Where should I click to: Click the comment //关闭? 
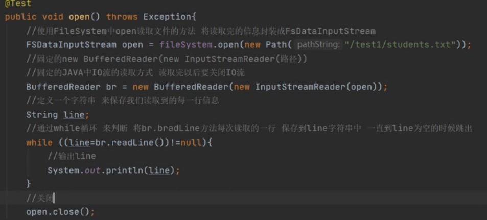tap(40, 198)
